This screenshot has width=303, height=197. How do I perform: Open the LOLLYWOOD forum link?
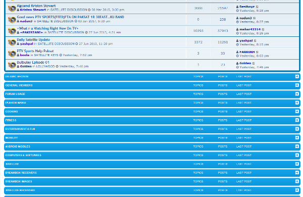45,66
